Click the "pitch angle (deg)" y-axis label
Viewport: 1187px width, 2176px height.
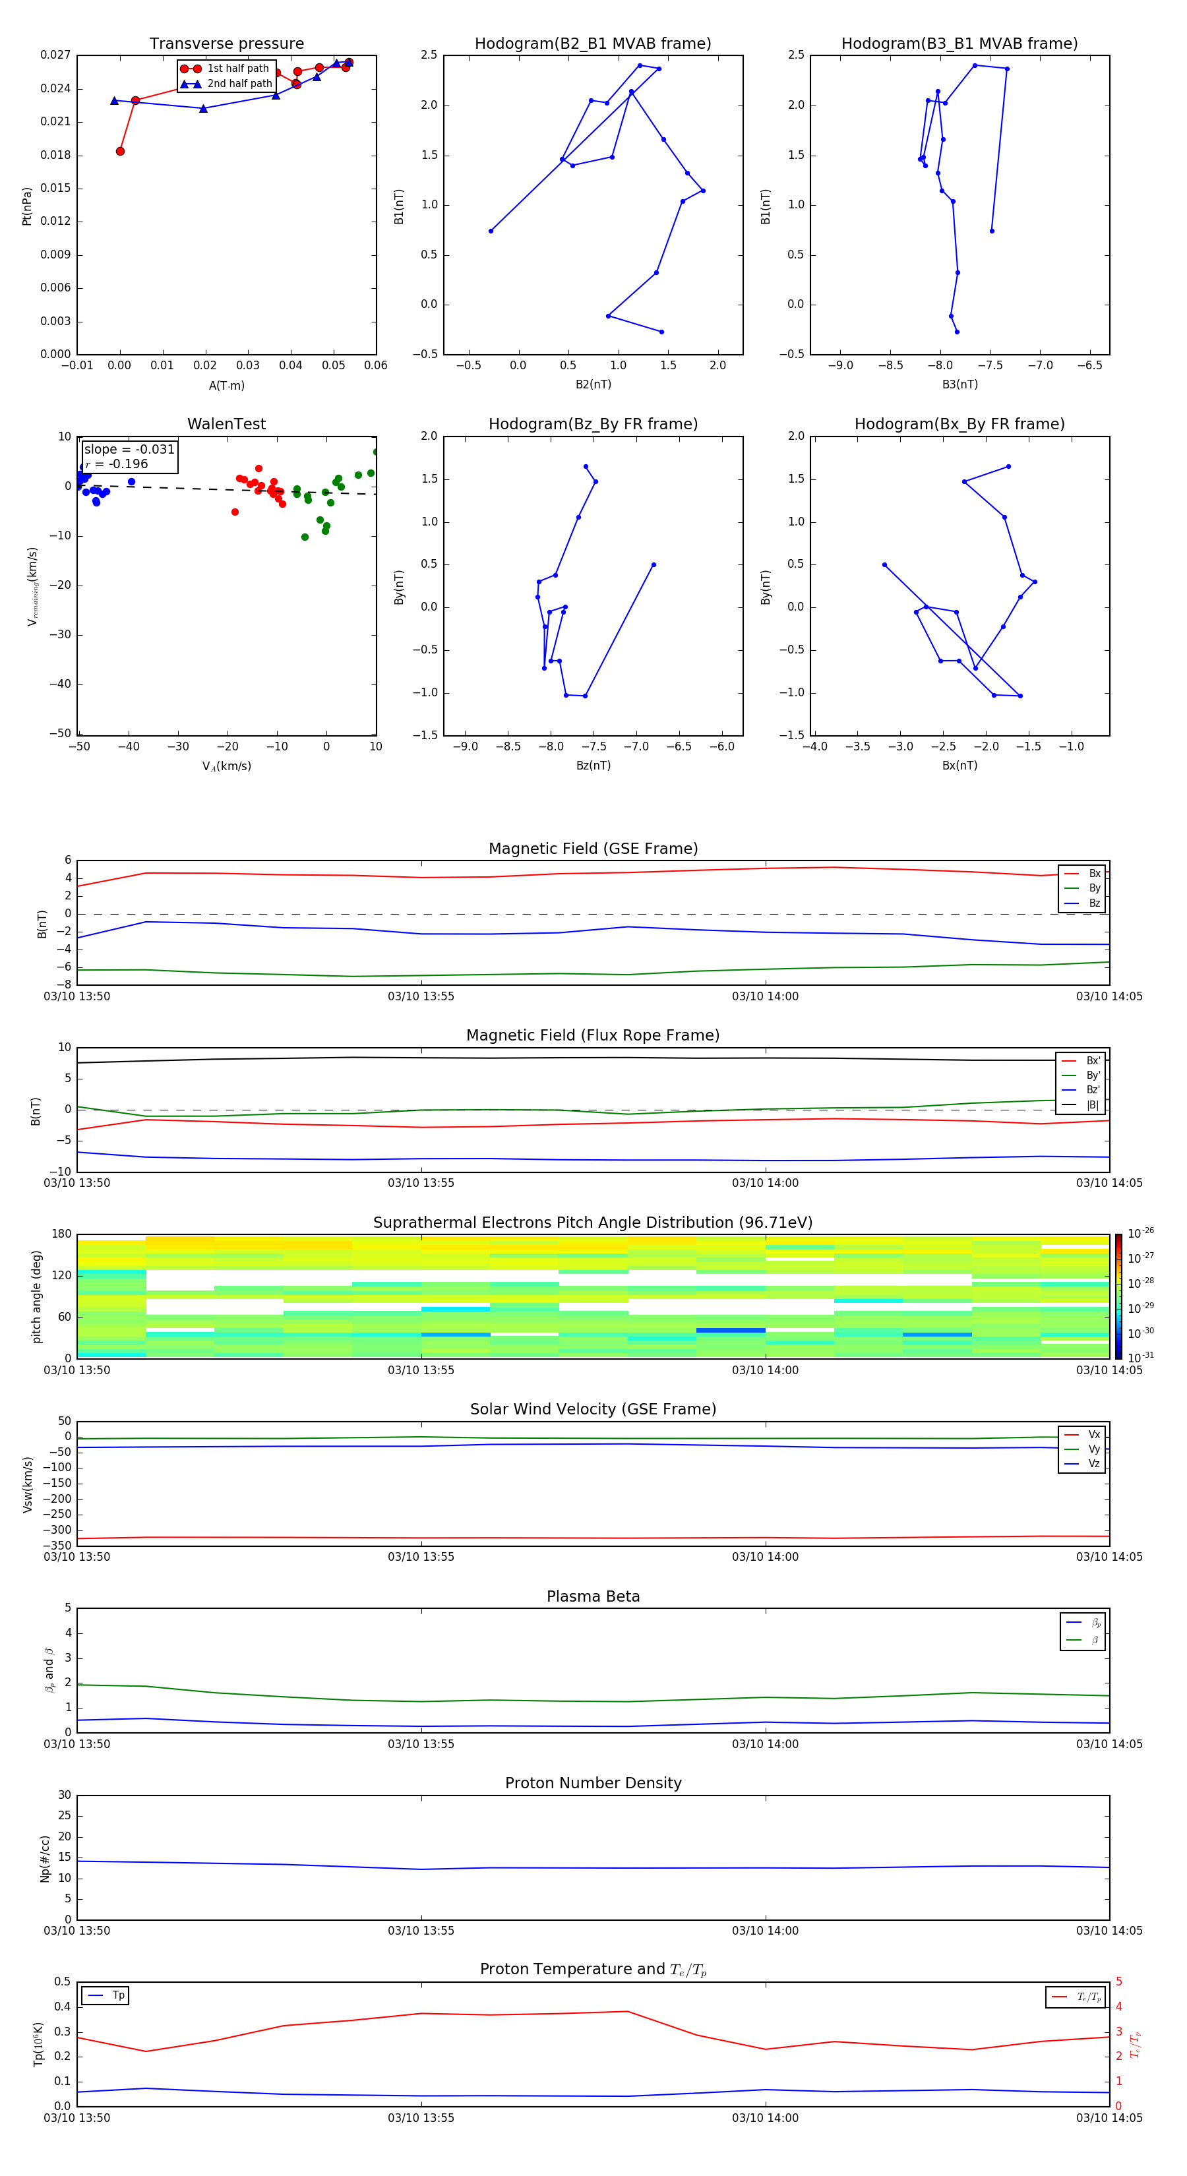(x=36, y=1296)
